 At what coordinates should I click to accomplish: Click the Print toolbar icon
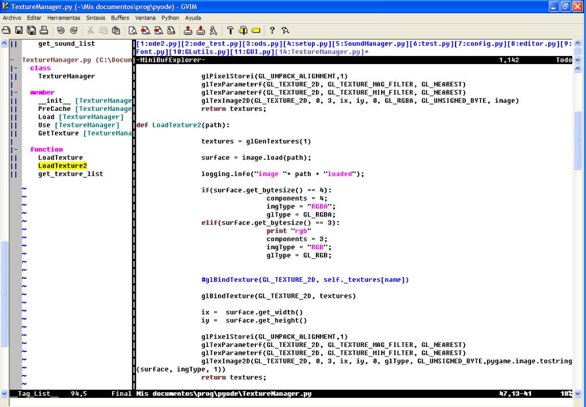[43, 30]
